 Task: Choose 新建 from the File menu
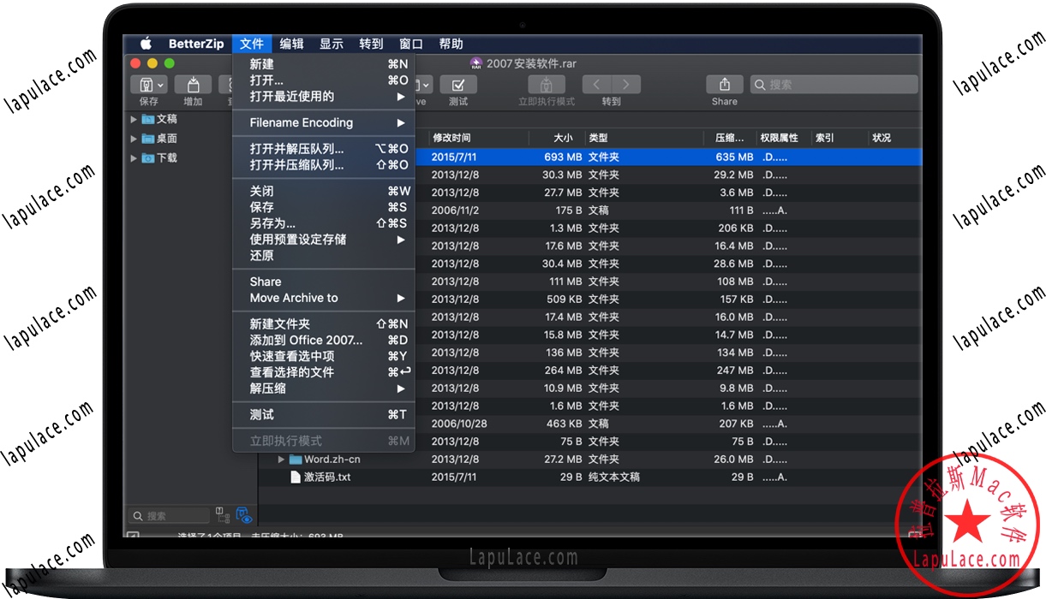[324, 64]
